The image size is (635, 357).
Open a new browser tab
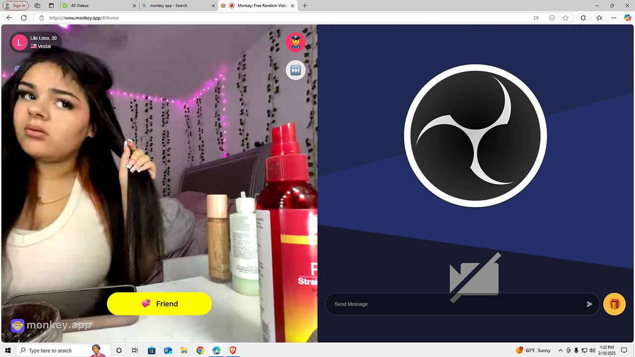coord(305,5)
